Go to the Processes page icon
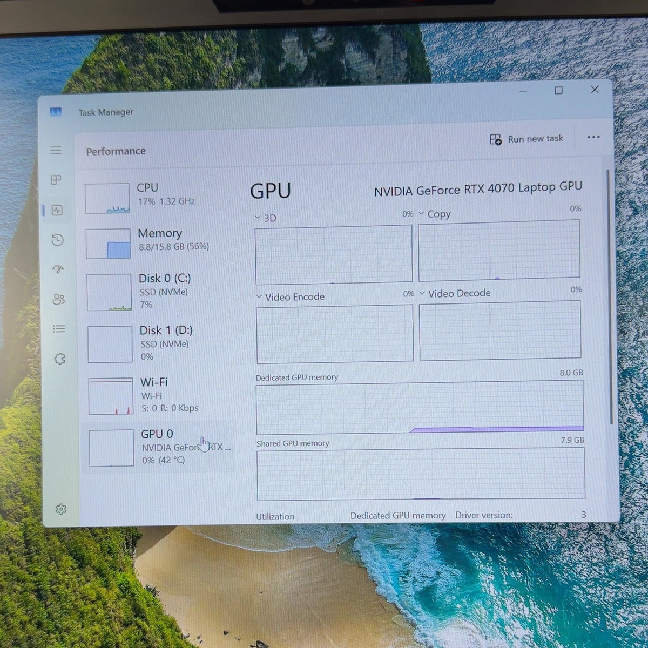648x648 pixels. 56,180
